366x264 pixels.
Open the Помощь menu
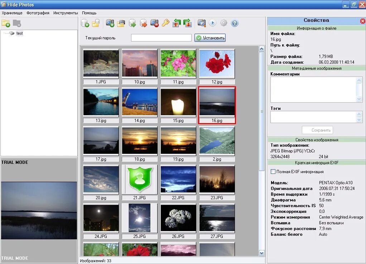coord(89,13)
